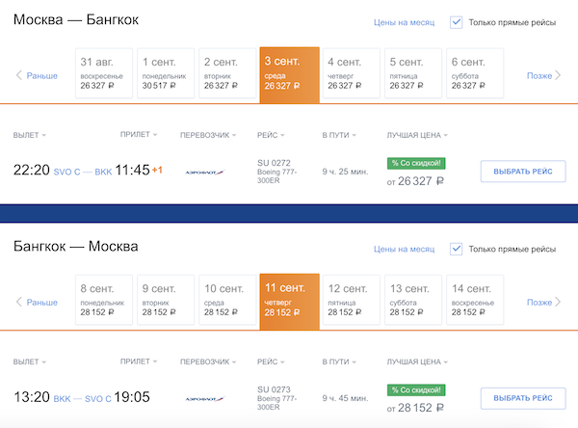Uncheck direct flights only for Moscow–Bangkok
This screenshot has width=578, height=428.
(x=457, y=21)
